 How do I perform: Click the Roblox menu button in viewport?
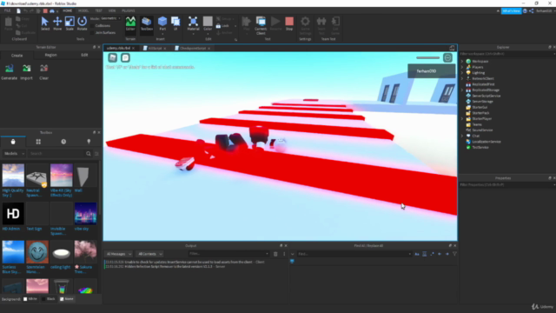pyautogui.click(x=113, y=58)
